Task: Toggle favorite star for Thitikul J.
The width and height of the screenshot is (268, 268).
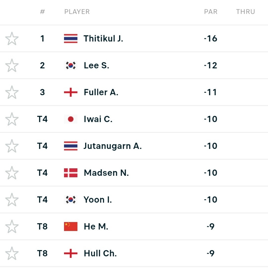Action: 12,38
